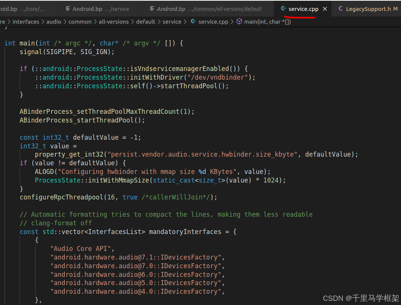Click the C++ file icon on service.cpp tab
401x305 pixels.
[284, 9]
